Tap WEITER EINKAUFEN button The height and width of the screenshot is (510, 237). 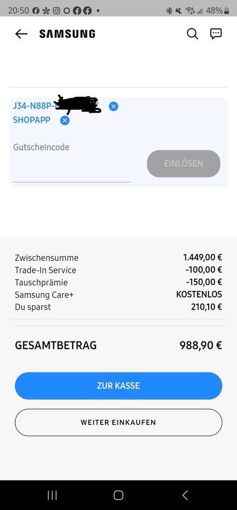(x=118, y=422)
